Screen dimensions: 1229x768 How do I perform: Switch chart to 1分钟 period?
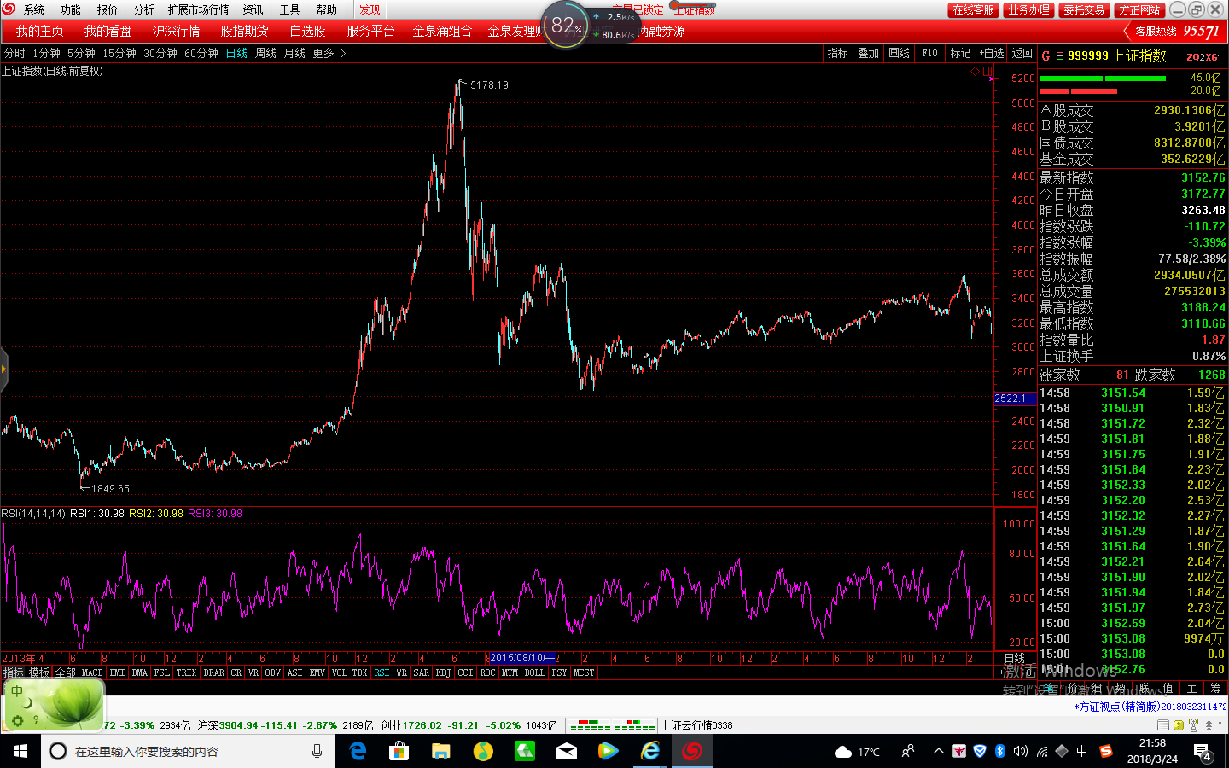click(x=47, y=53)
